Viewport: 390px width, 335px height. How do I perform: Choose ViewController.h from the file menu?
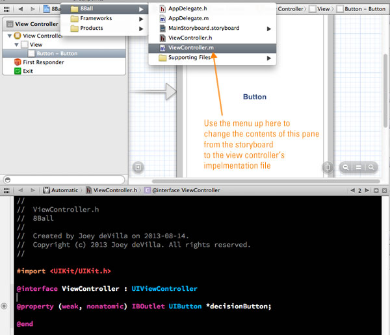(x=212, y=38)
